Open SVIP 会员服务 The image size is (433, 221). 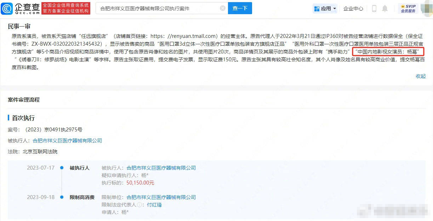pos(408,8)
